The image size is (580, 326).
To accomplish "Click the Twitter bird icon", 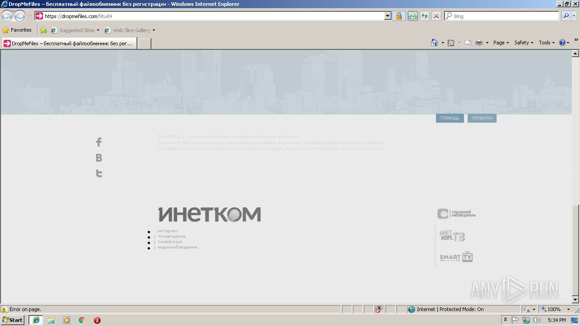I will pos(99,173).
